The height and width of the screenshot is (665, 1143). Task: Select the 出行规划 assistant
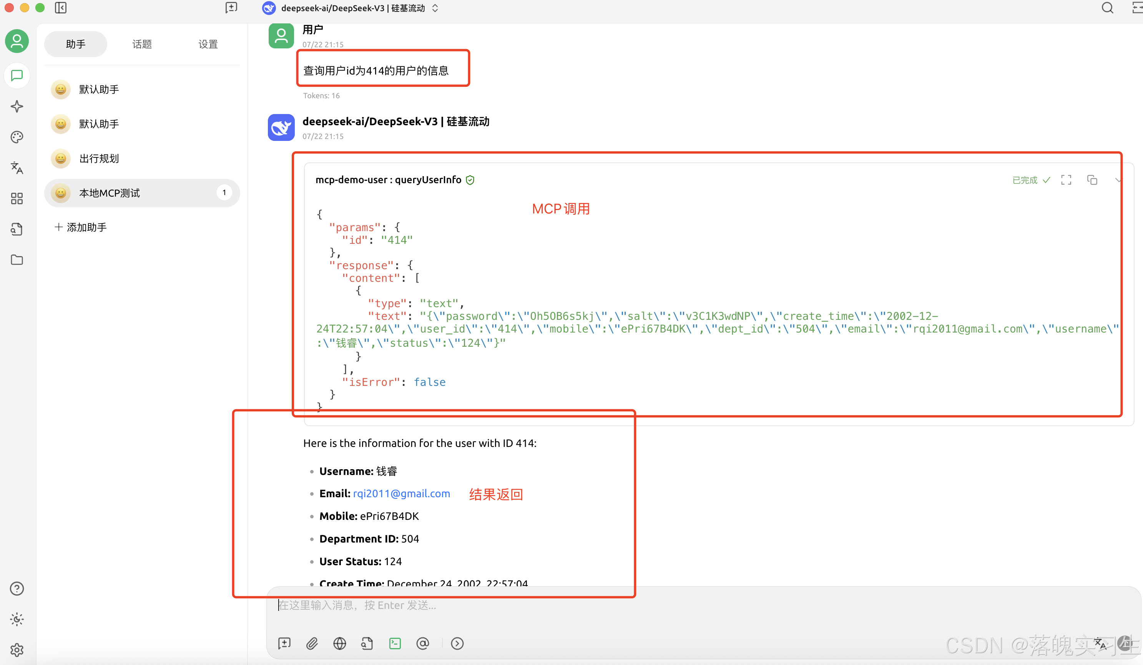(142, 159)
